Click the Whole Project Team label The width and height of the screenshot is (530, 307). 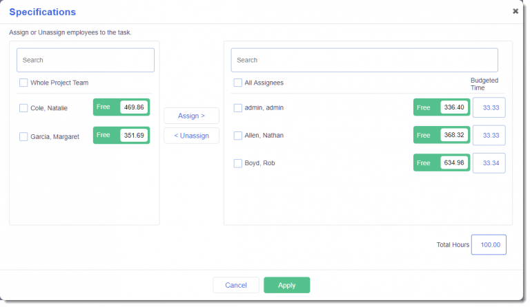59,83
